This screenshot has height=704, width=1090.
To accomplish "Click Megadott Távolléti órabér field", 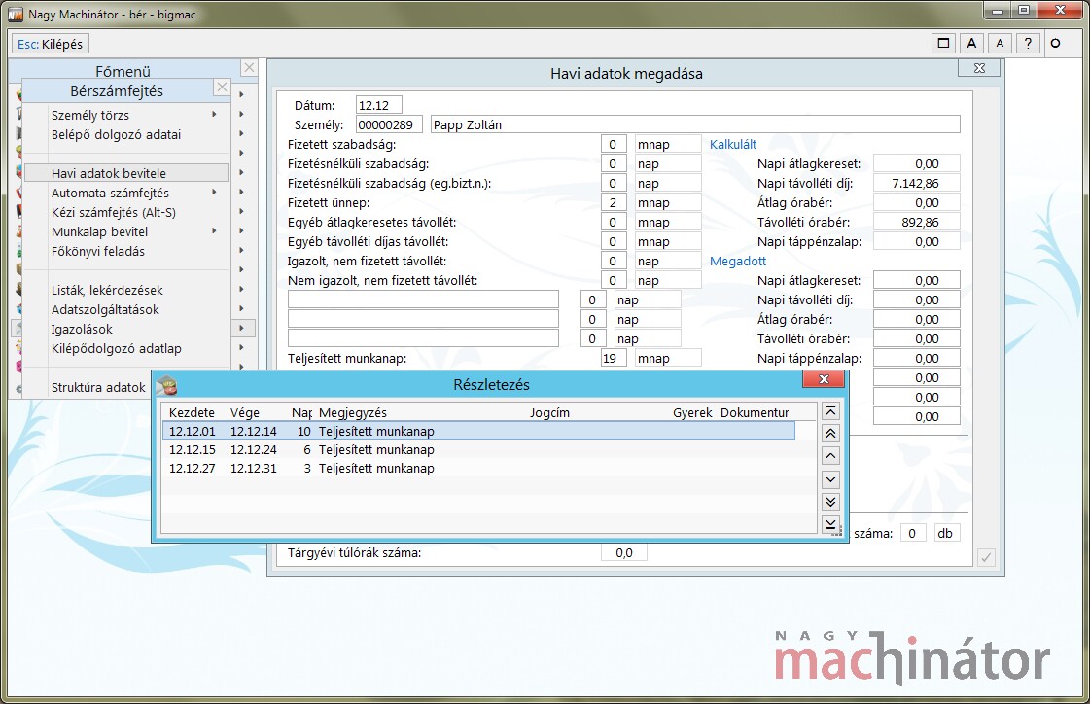I will pyautogui.click(x=917, y=338).
